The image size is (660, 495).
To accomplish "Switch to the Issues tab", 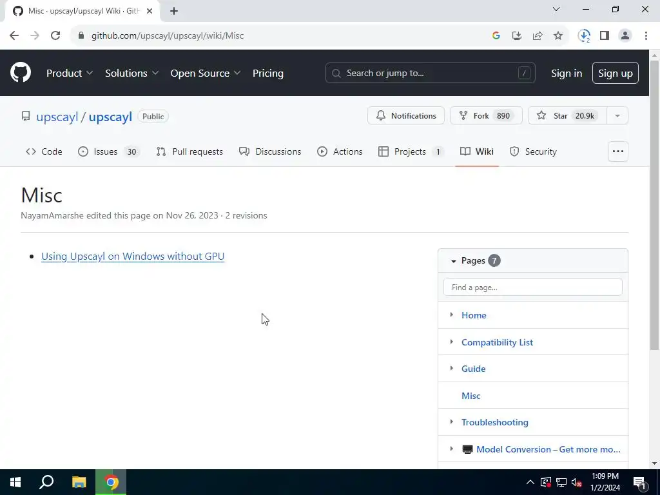I will pos(109,151).
